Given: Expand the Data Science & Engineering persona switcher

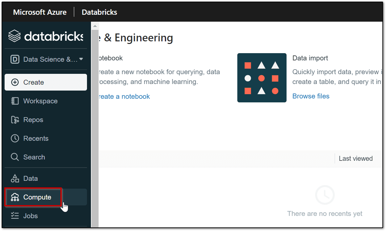Looking at the screenshot, I should 46,59.
